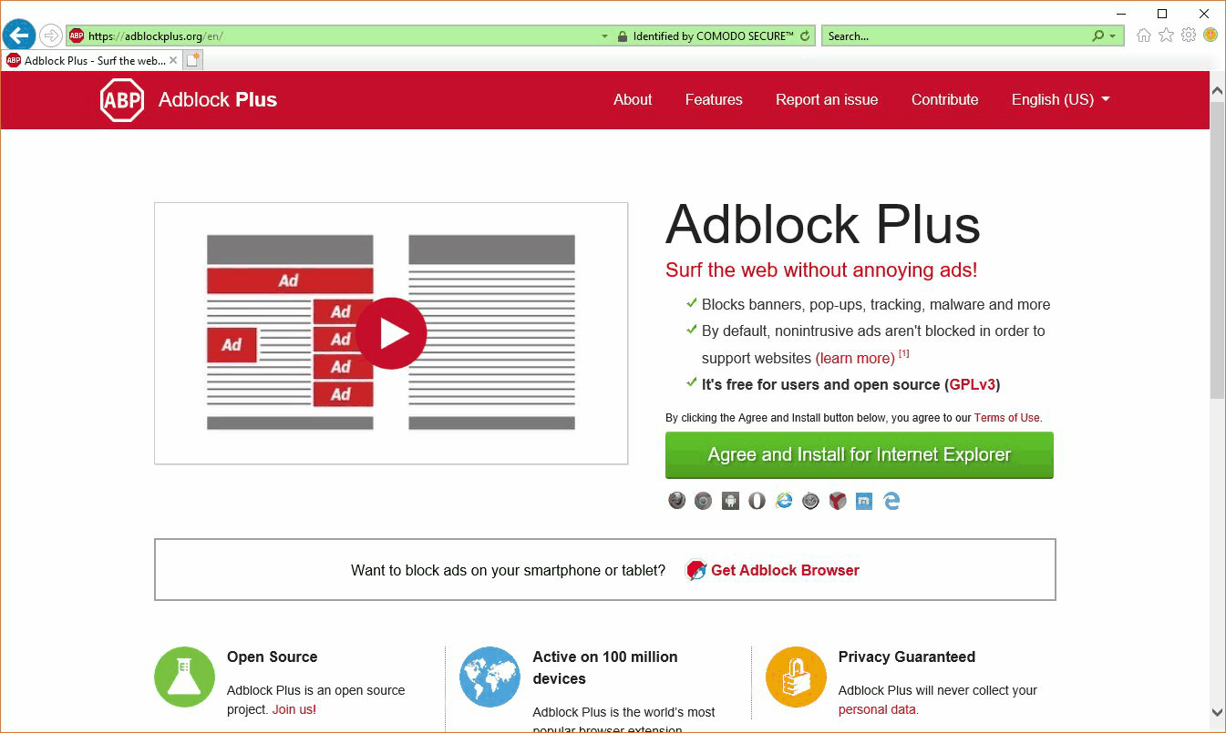The height and width of the screenshot is (733, 1226).
Task: Click the Privacy Guaranteed heading
Action: [x=907, y=657]
